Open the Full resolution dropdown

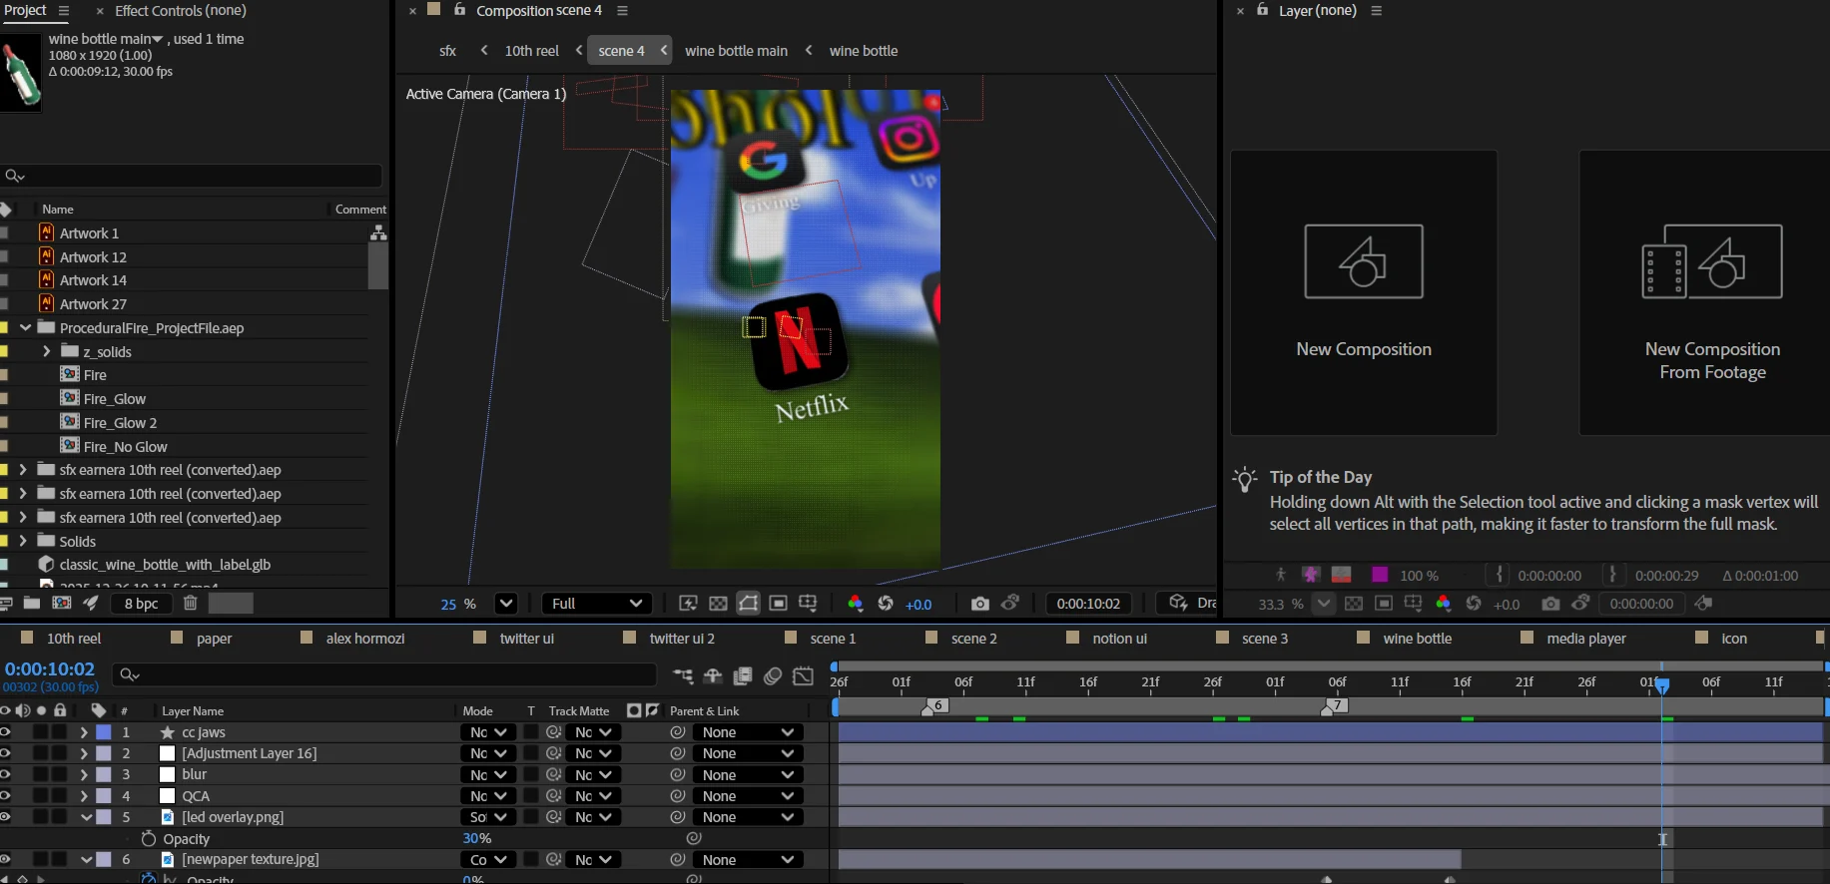click(x=597, y=604)
